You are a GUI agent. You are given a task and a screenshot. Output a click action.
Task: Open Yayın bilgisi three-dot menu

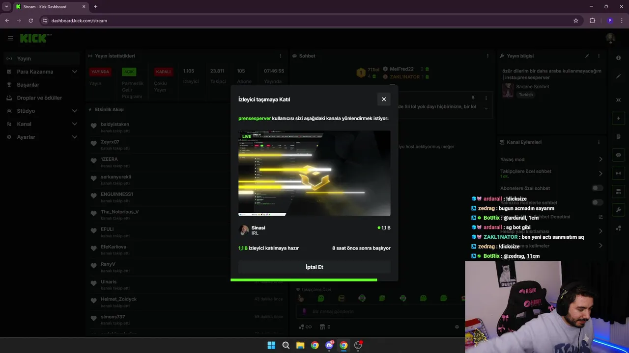[x=599, y=56]
